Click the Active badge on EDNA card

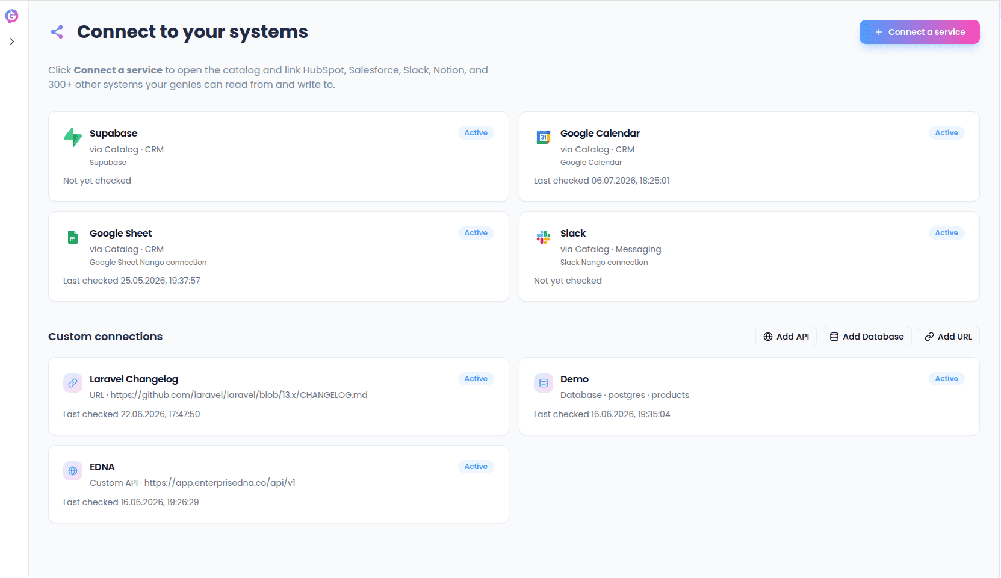pyautogui.click(x=476, y=467)
